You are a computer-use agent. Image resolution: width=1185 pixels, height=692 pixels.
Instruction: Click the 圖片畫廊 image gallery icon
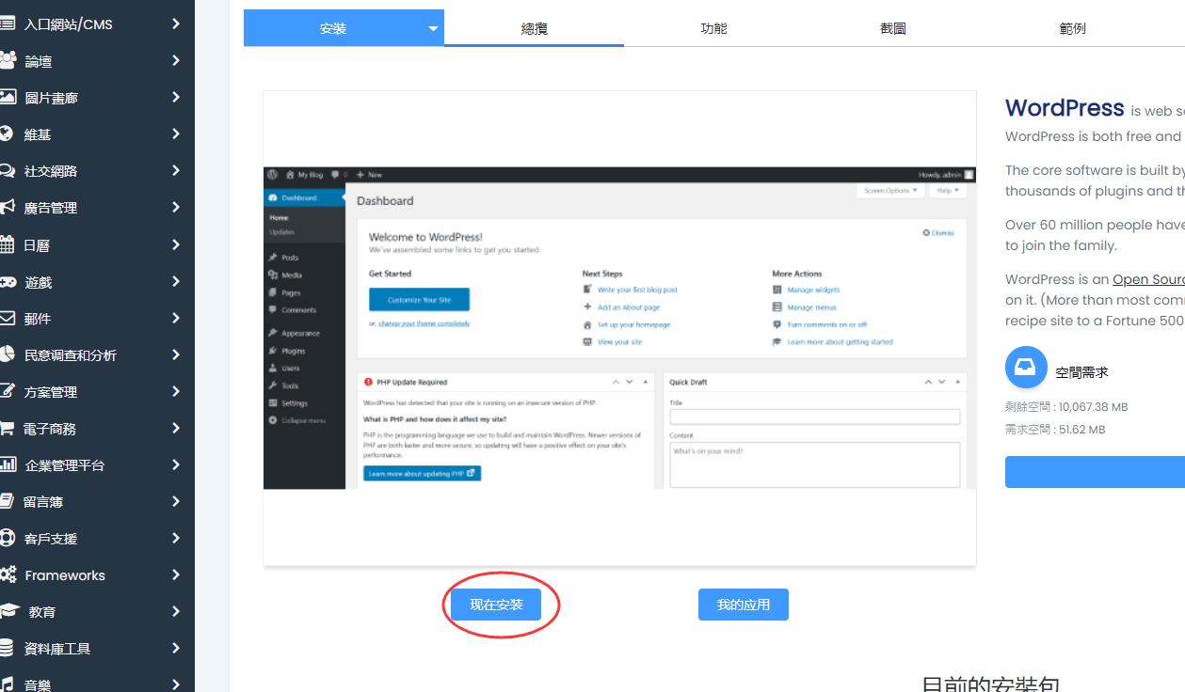click(8, 97)
